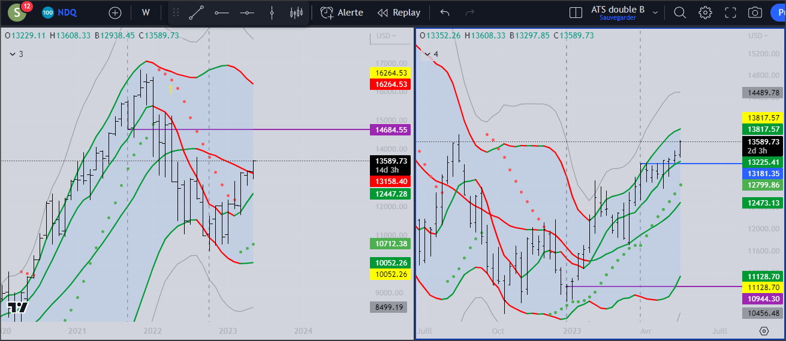Click the Avr label on time axis
The width and height of the screenshot is (786, 341).
(646, 331)
